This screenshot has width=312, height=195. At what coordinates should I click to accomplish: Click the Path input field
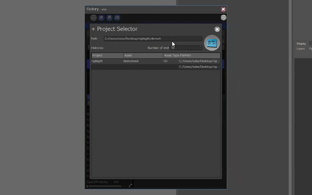(x=153, y=38)
